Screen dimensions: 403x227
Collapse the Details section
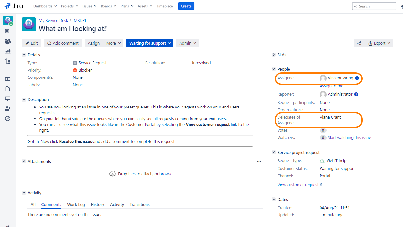point(24,55)
